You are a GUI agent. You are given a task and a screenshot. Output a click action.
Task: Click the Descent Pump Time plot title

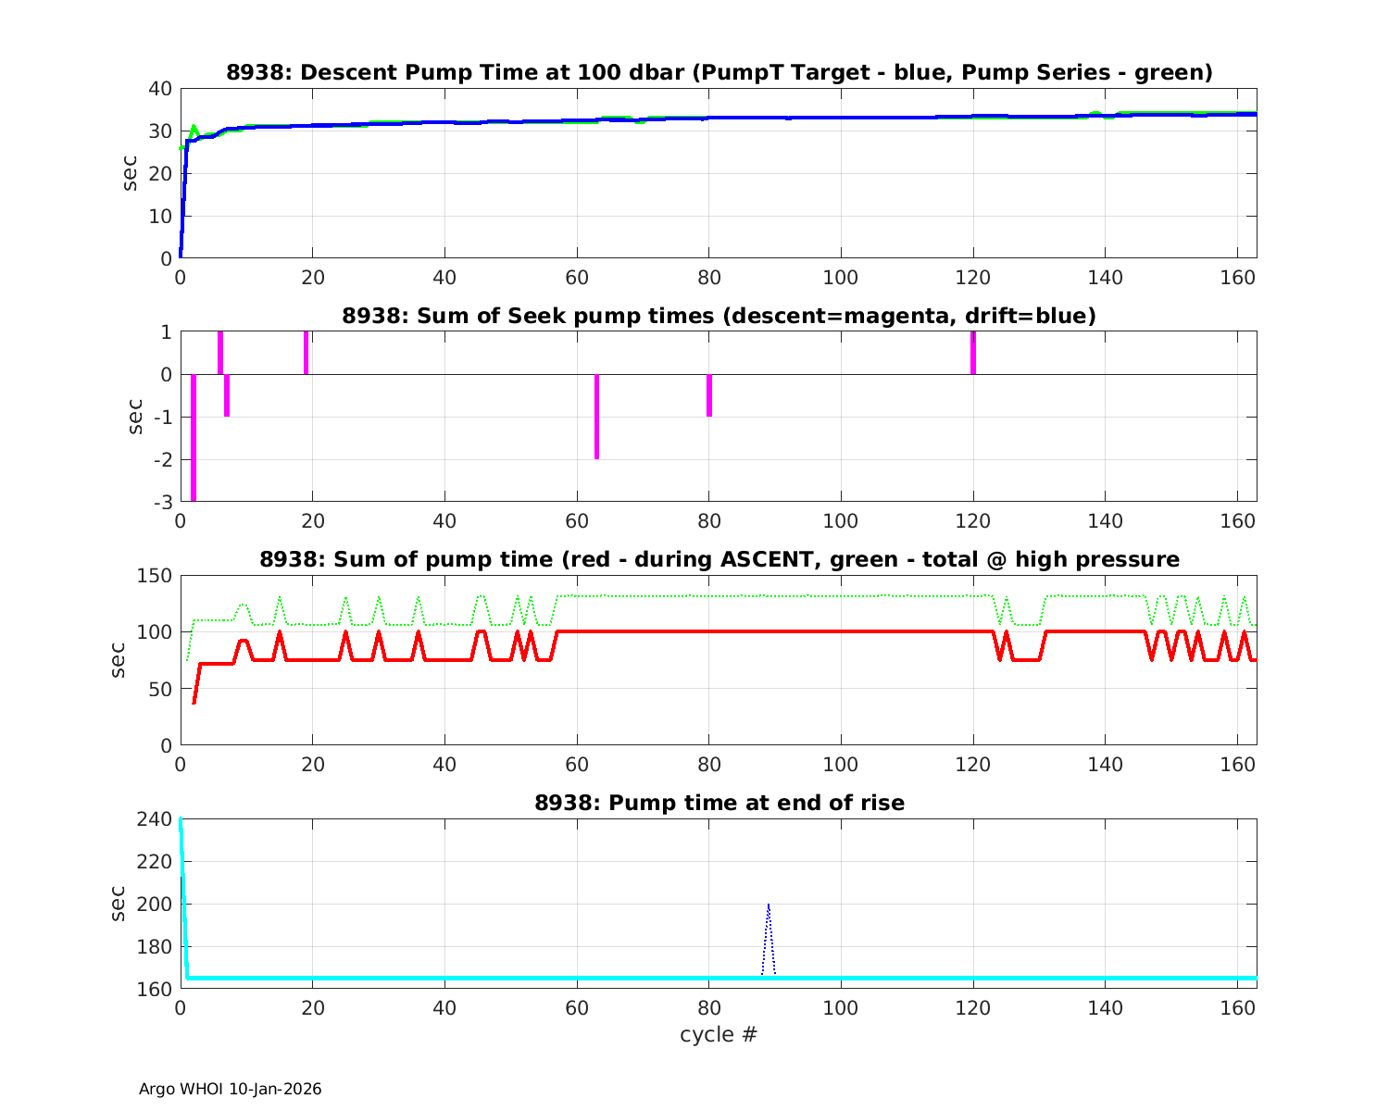719,72
